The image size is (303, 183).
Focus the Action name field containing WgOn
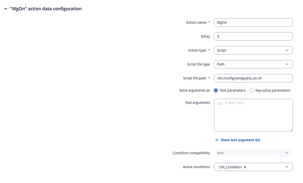coord(253,22)
